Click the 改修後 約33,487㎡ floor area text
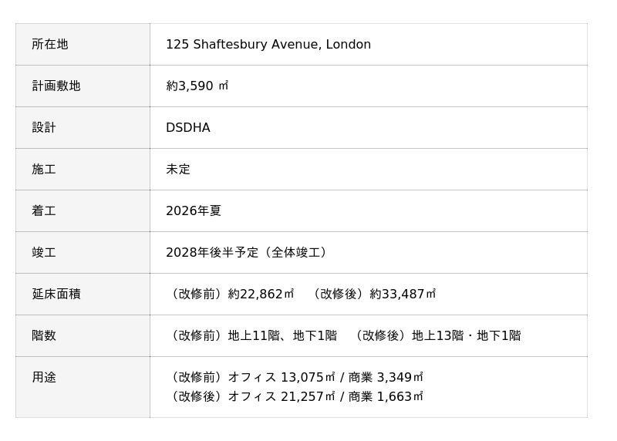 [373, 295]
